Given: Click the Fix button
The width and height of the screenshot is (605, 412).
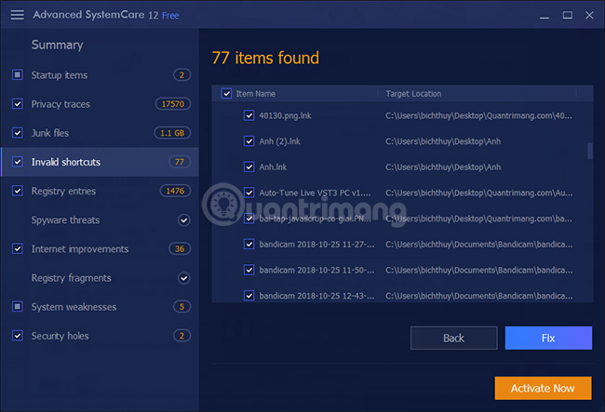Looking at the screenshot, I should point(548,338).
